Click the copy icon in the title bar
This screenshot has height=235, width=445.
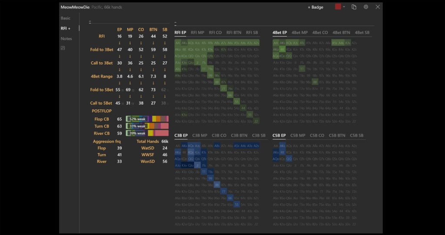[354, 7]
